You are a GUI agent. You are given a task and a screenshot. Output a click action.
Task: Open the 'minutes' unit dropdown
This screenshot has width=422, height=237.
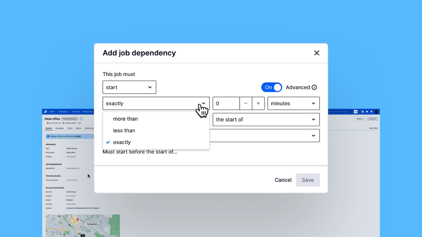pos(293,103)
